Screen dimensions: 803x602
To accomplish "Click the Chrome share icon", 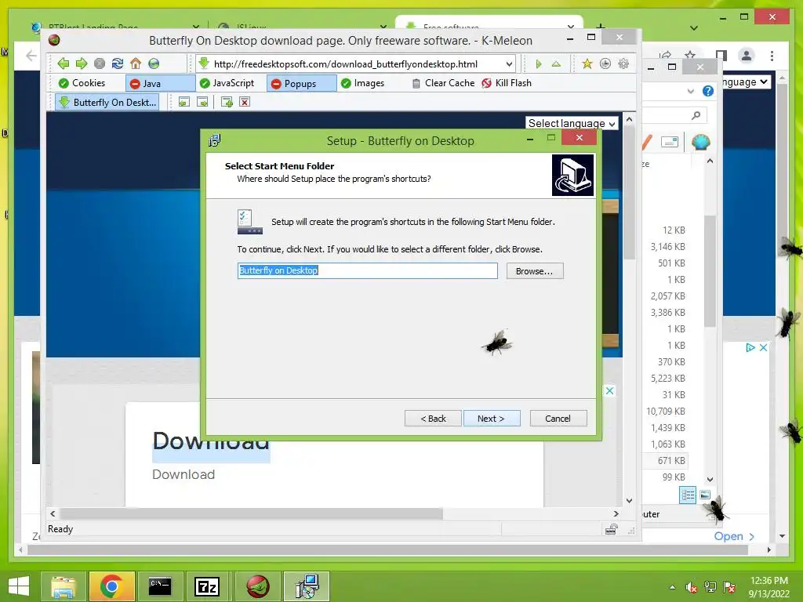I will click(665, 55).
